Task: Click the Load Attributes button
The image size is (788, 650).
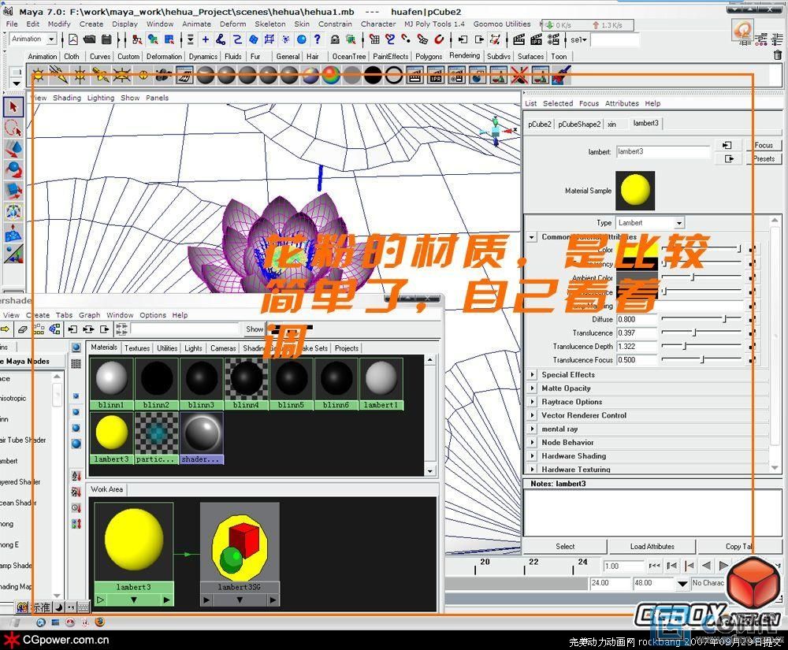Action: pyautogui.click(x=652, y=547)
